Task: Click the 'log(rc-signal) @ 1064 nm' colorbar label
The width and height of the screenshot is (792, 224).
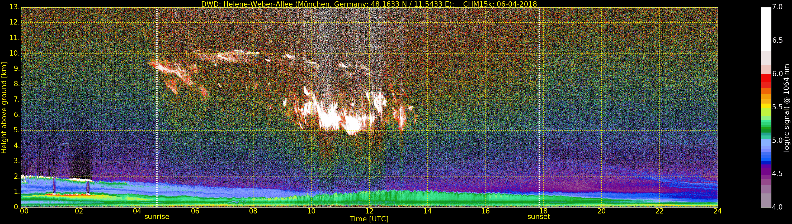Action: point(786,108)
